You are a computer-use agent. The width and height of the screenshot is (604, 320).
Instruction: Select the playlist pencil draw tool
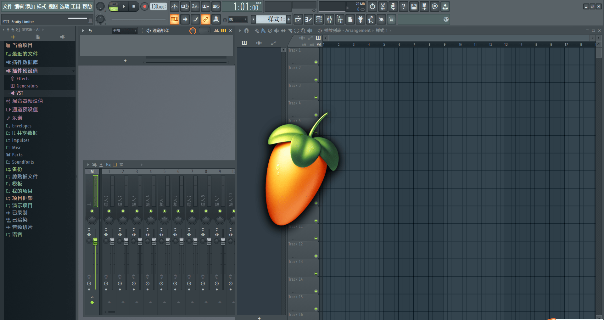point(257,31)
